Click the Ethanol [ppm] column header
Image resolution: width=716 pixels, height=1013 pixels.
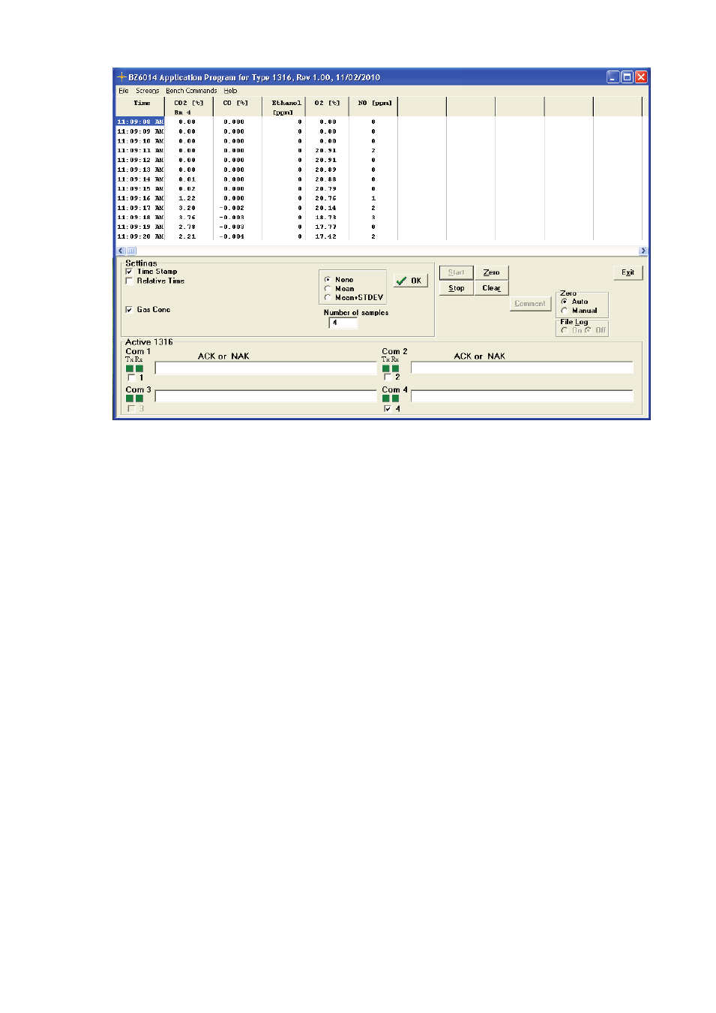[x=283, y=107]
